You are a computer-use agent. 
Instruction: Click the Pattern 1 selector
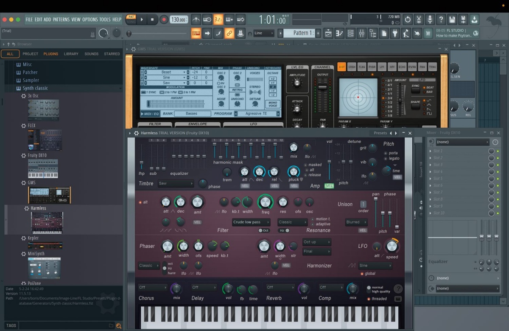point(299,33)
